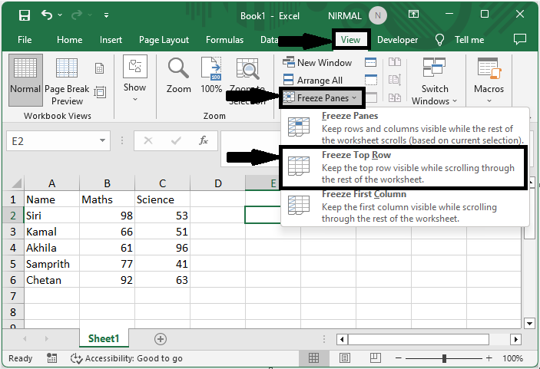Open a New Window
This screenshot has width=540, height=369.
[317, 63]
